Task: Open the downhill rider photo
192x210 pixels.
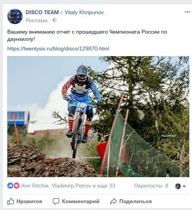Action: pos(98,116)
